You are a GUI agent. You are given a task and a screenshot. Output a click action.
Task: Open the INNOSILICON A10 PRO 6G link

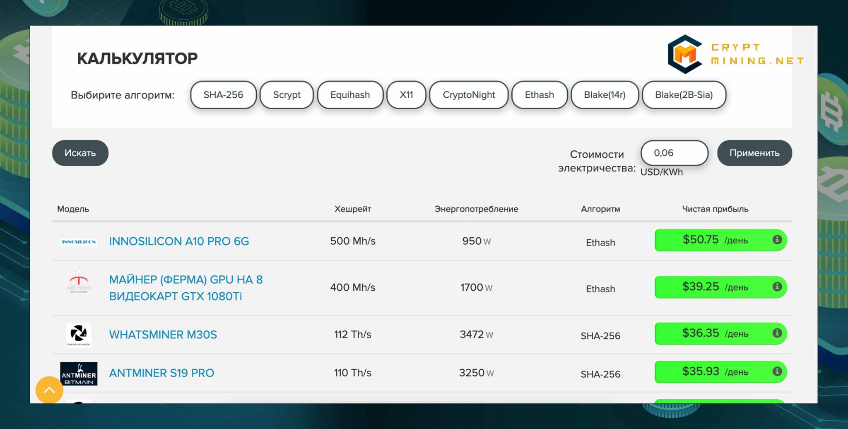179,241
